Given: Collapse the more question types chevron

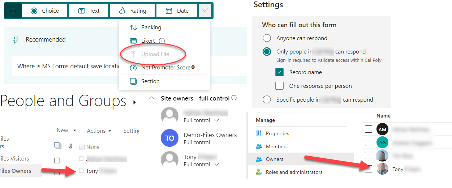Looking at the screenshot, I should 205,10.
